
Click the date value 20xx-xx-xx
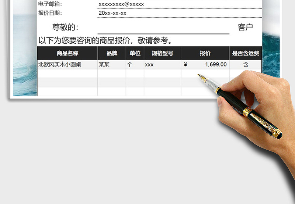112,13
